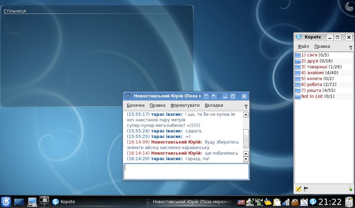Expand the 7) решта group
The height and width of the screenshot is (208, 355).
[x=323, y=90]
